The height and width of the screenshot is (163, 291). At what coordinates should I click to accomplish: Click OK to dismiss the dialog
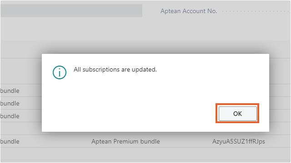(x=237, y=114)
